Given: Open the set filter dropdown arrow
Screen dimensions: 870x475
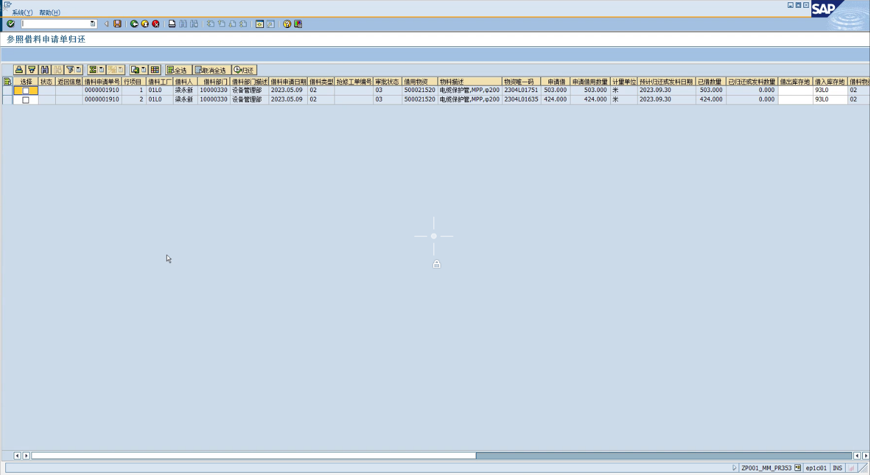Looking at the screenshot, I should (x=78, y=70).
